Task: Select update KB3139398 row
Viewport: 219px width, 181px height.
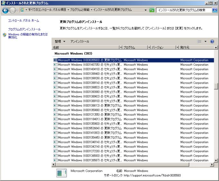Action: (134, 92)
